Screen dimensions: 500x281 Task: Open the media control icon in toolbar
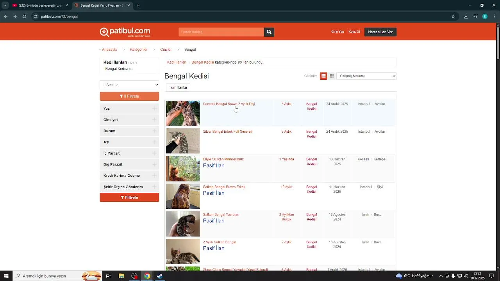(475, 16)
